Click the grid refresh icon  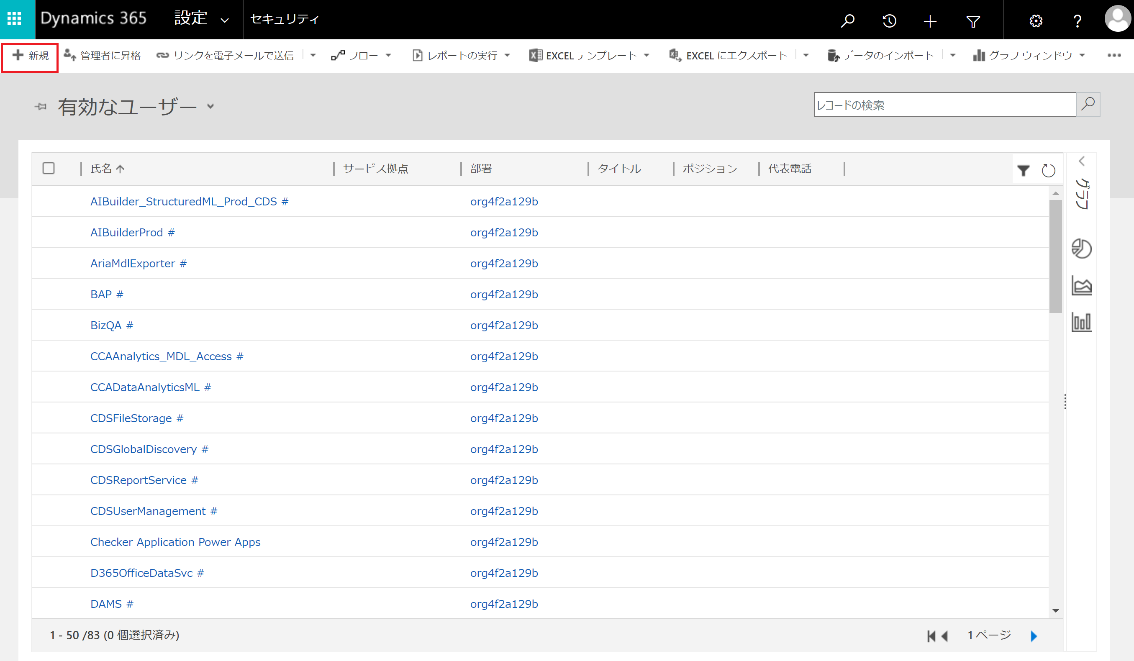click(x=1049, y=171)
